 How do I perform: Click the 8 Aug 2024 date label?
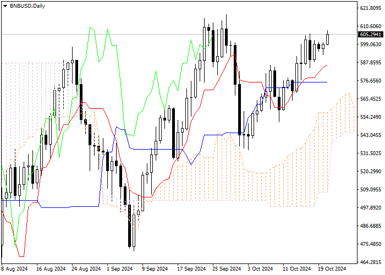coord(15,269)
